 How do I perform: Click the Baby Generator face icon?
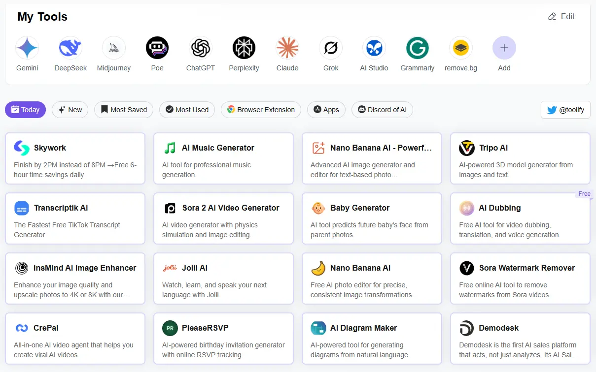pyautogui.click(x=318, y=208)
